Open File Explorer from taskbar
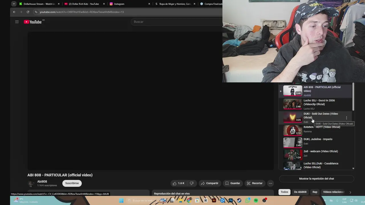 coord(181,200)
